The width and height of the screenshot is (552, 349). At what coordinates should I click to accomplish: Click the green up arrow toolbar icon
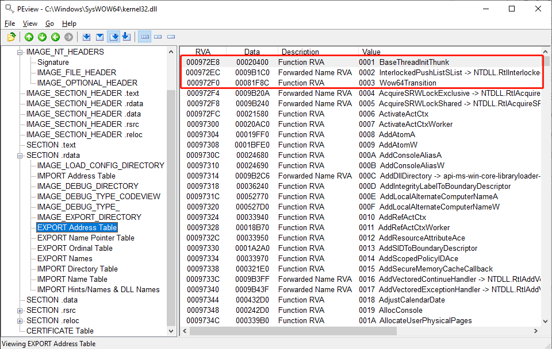pos(29,37)
